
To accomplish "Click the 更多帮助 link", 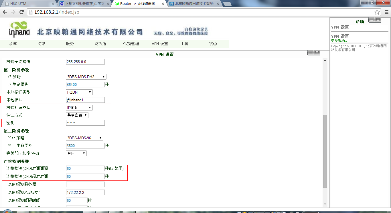I will [x=339, y=40].
